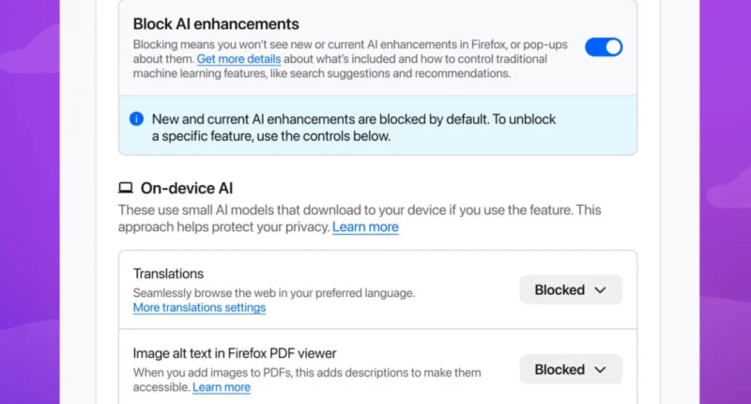This screenshot has width=751, height=404.
Task: Follow Learn more link under On-device AI
Action: 365,227
